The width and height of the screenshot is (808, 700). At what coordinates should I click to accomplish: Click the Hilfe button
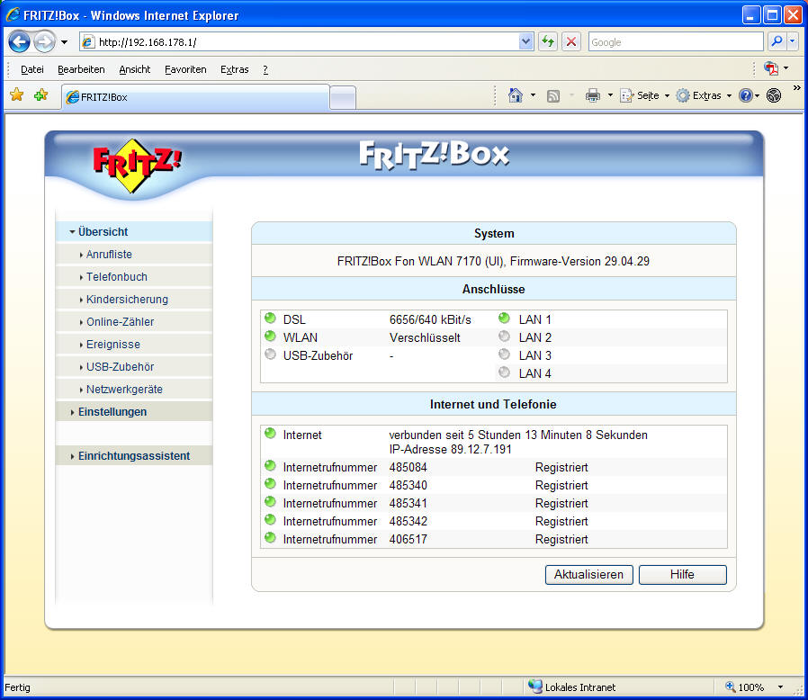click(682, 575)
